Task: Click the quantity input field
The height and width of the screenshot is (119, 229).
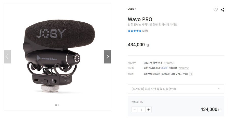Action: (141, 110)
